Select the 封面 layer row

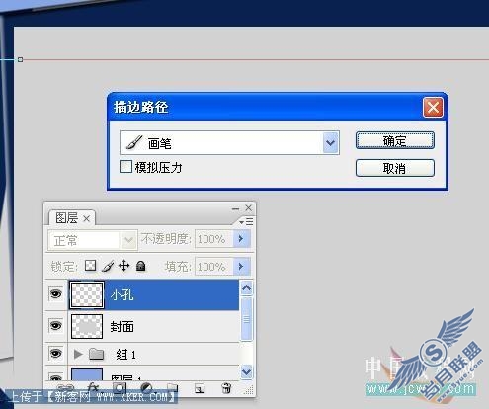point(153,326)
